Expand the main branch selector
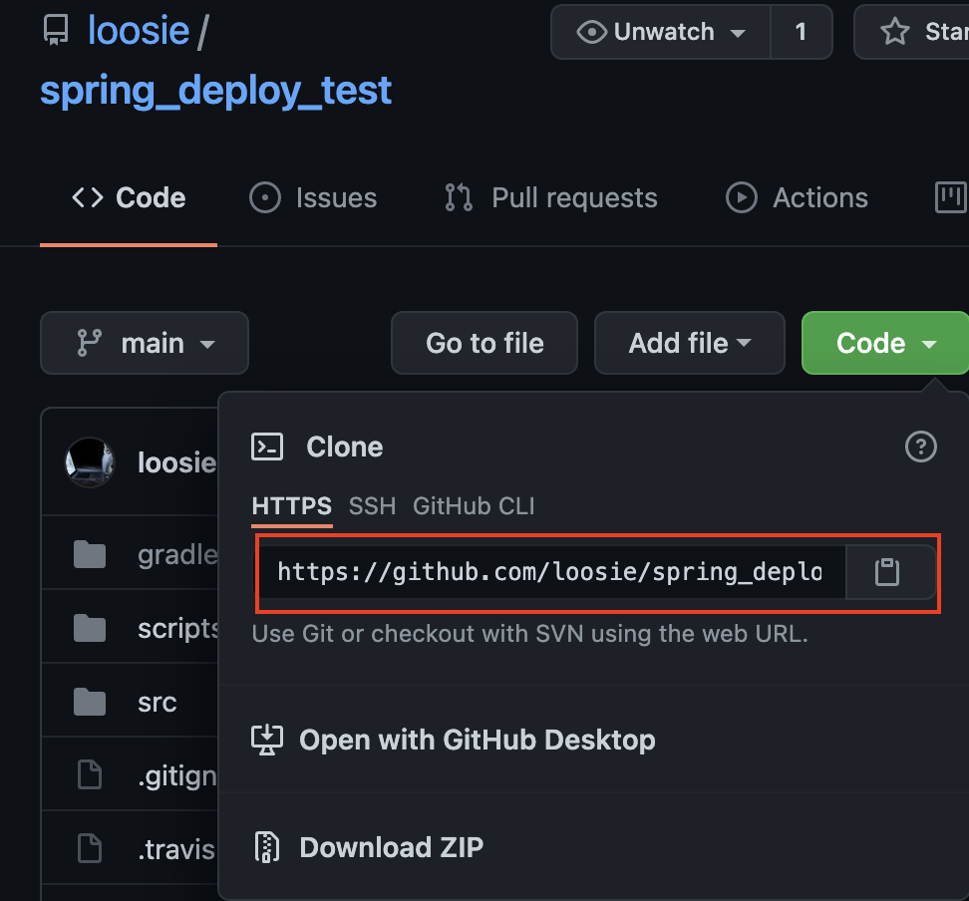 [145, 343]
